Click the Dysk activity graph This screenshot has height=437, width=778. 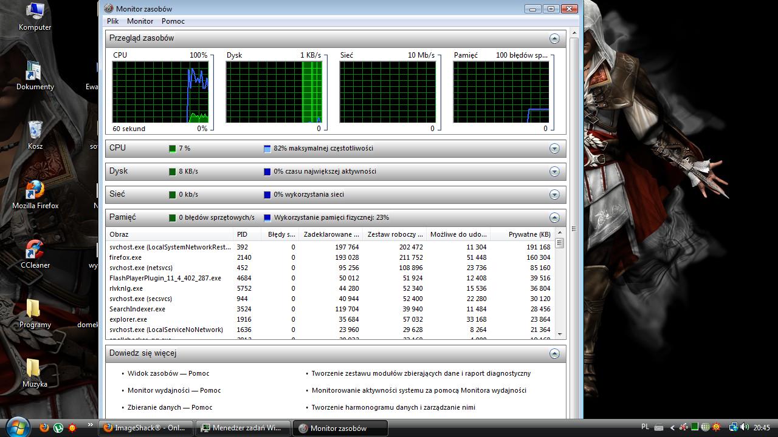pos(274,92)
